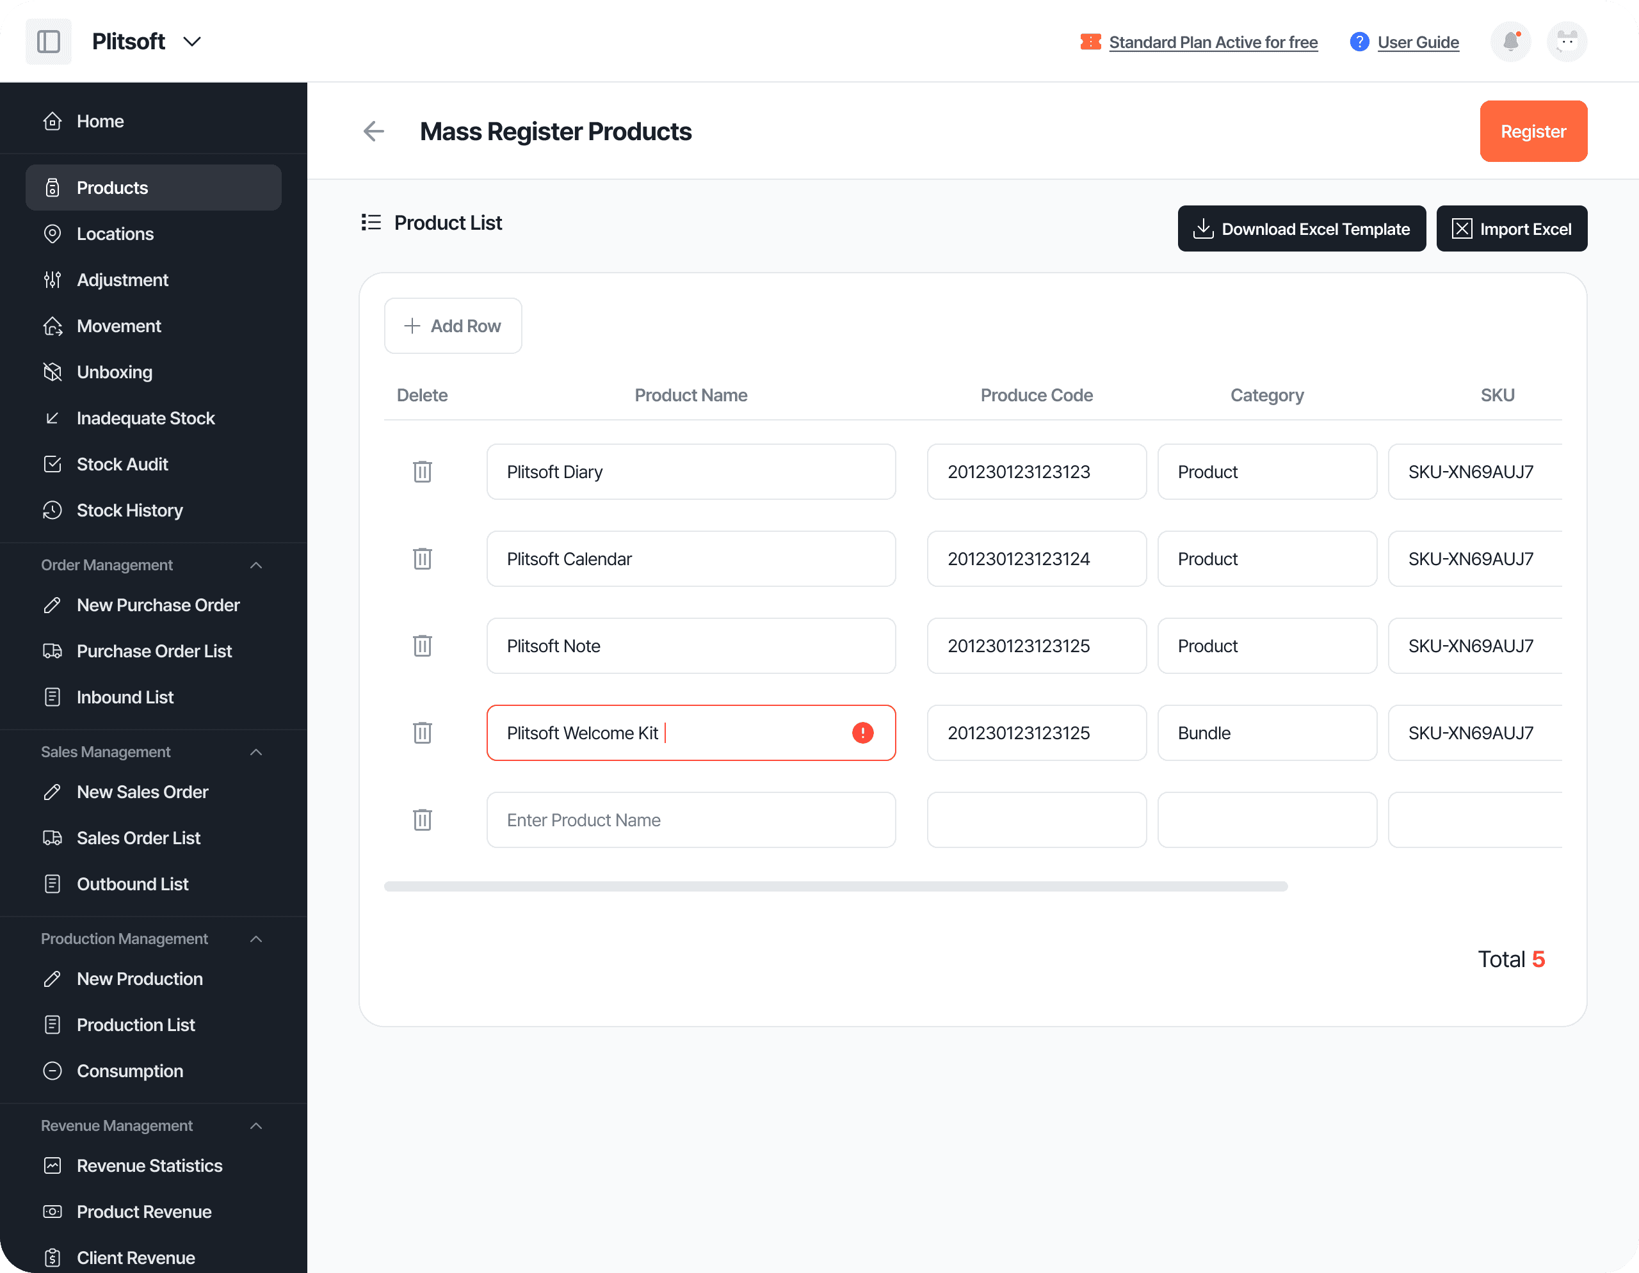Go back with the left arrow
Viewport: 1639px width, 1273px height.
pos(374,131)
